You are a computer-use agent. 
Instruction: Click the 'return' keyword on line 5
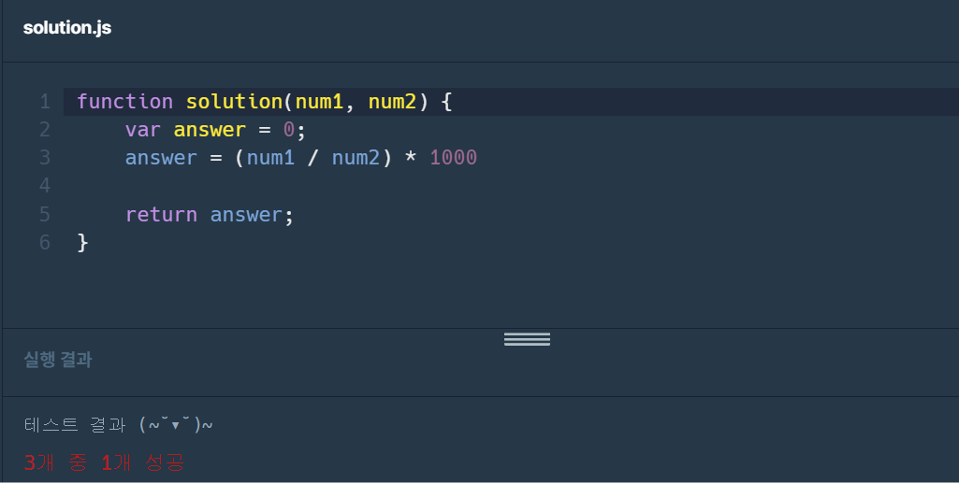[161, 215]
